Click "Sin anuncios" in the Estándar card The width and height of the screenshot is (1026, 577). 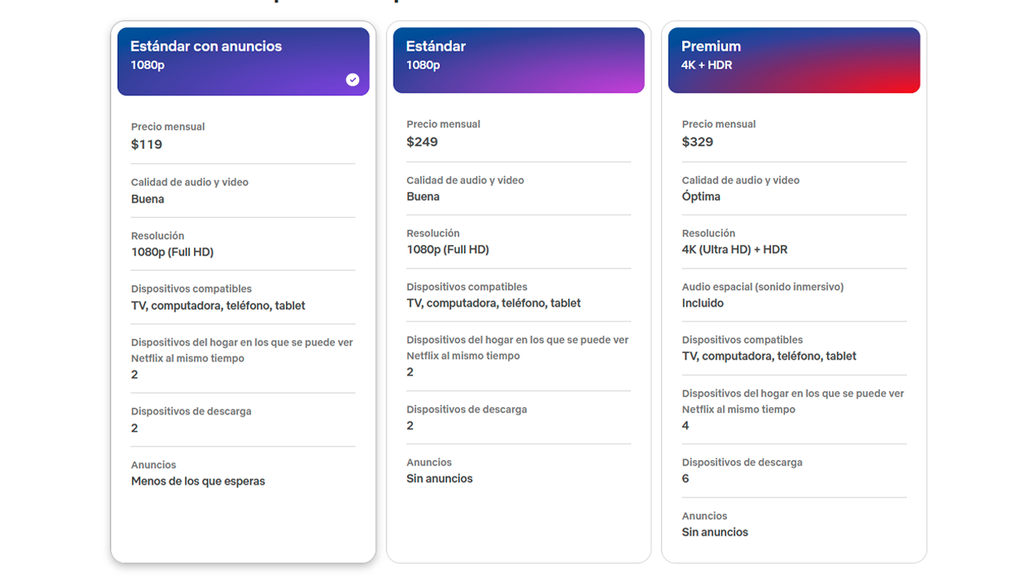click(x=440, y=478)
